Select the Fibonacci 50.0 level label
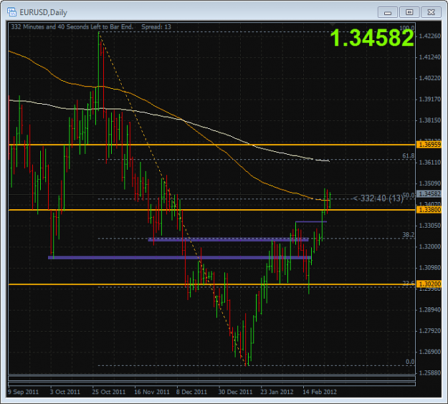448x404 pixels. click(x=409, y=196)
